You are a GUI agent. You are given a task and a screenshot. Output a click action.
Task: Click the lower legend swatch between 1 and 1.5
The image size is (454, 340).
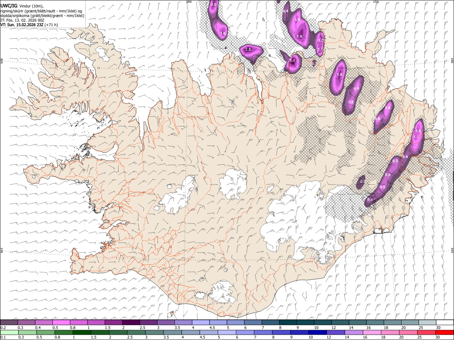[x=81, y=333]
